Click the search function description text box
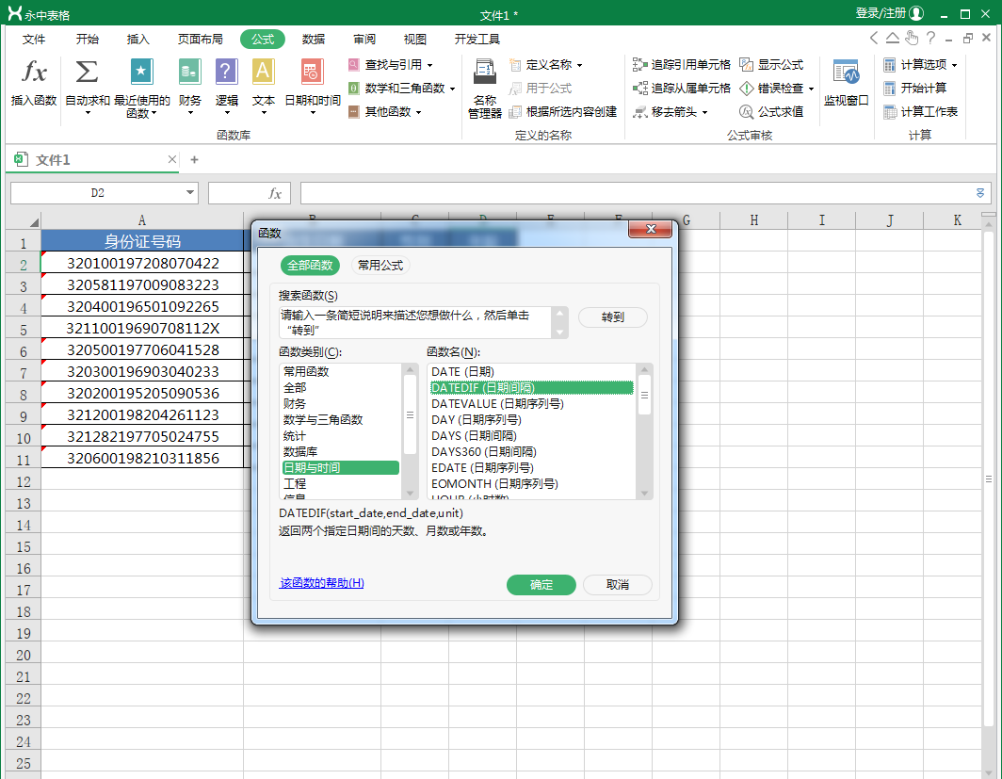The width and height of the screenshot is (1002, 779). 415,323
